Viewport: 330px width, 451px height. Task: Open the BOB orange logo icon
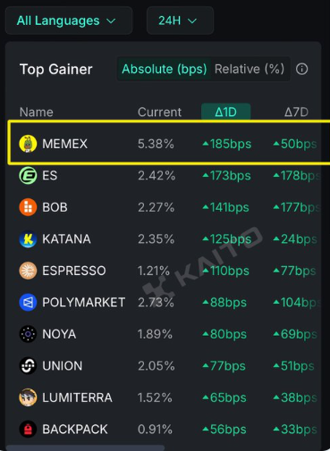click(28, 207)
